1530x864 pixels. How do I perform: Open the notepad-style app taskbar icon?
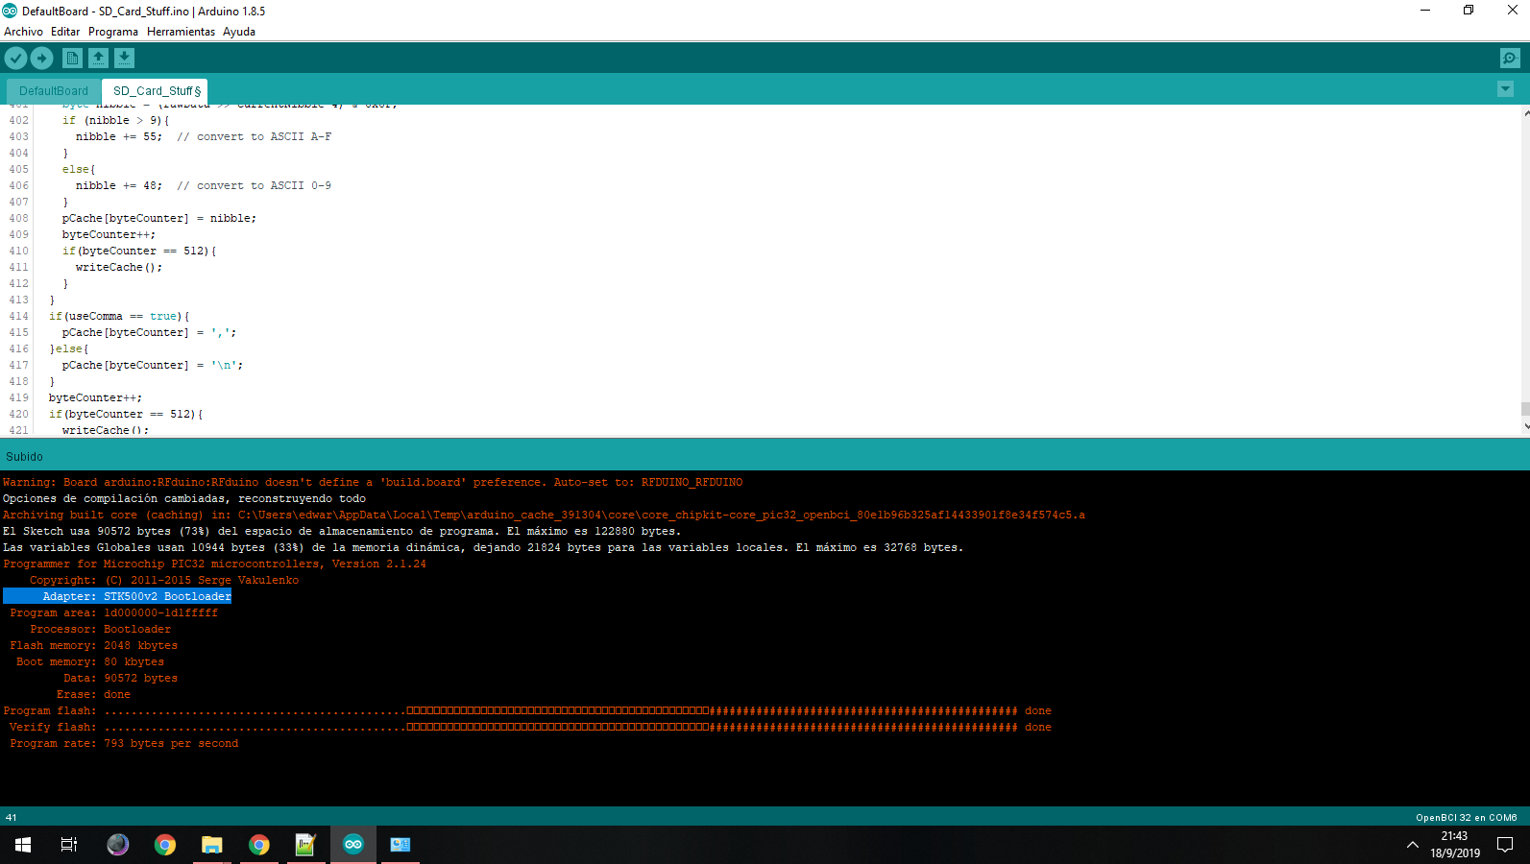pos(305,845)
